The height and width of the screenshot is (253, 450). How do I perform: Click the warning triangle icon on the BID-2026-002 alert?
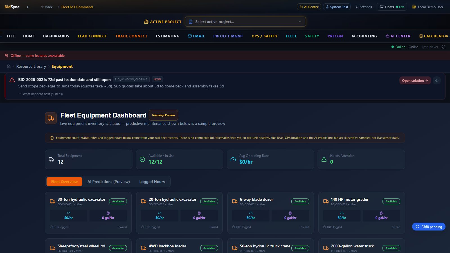[12, 80]
